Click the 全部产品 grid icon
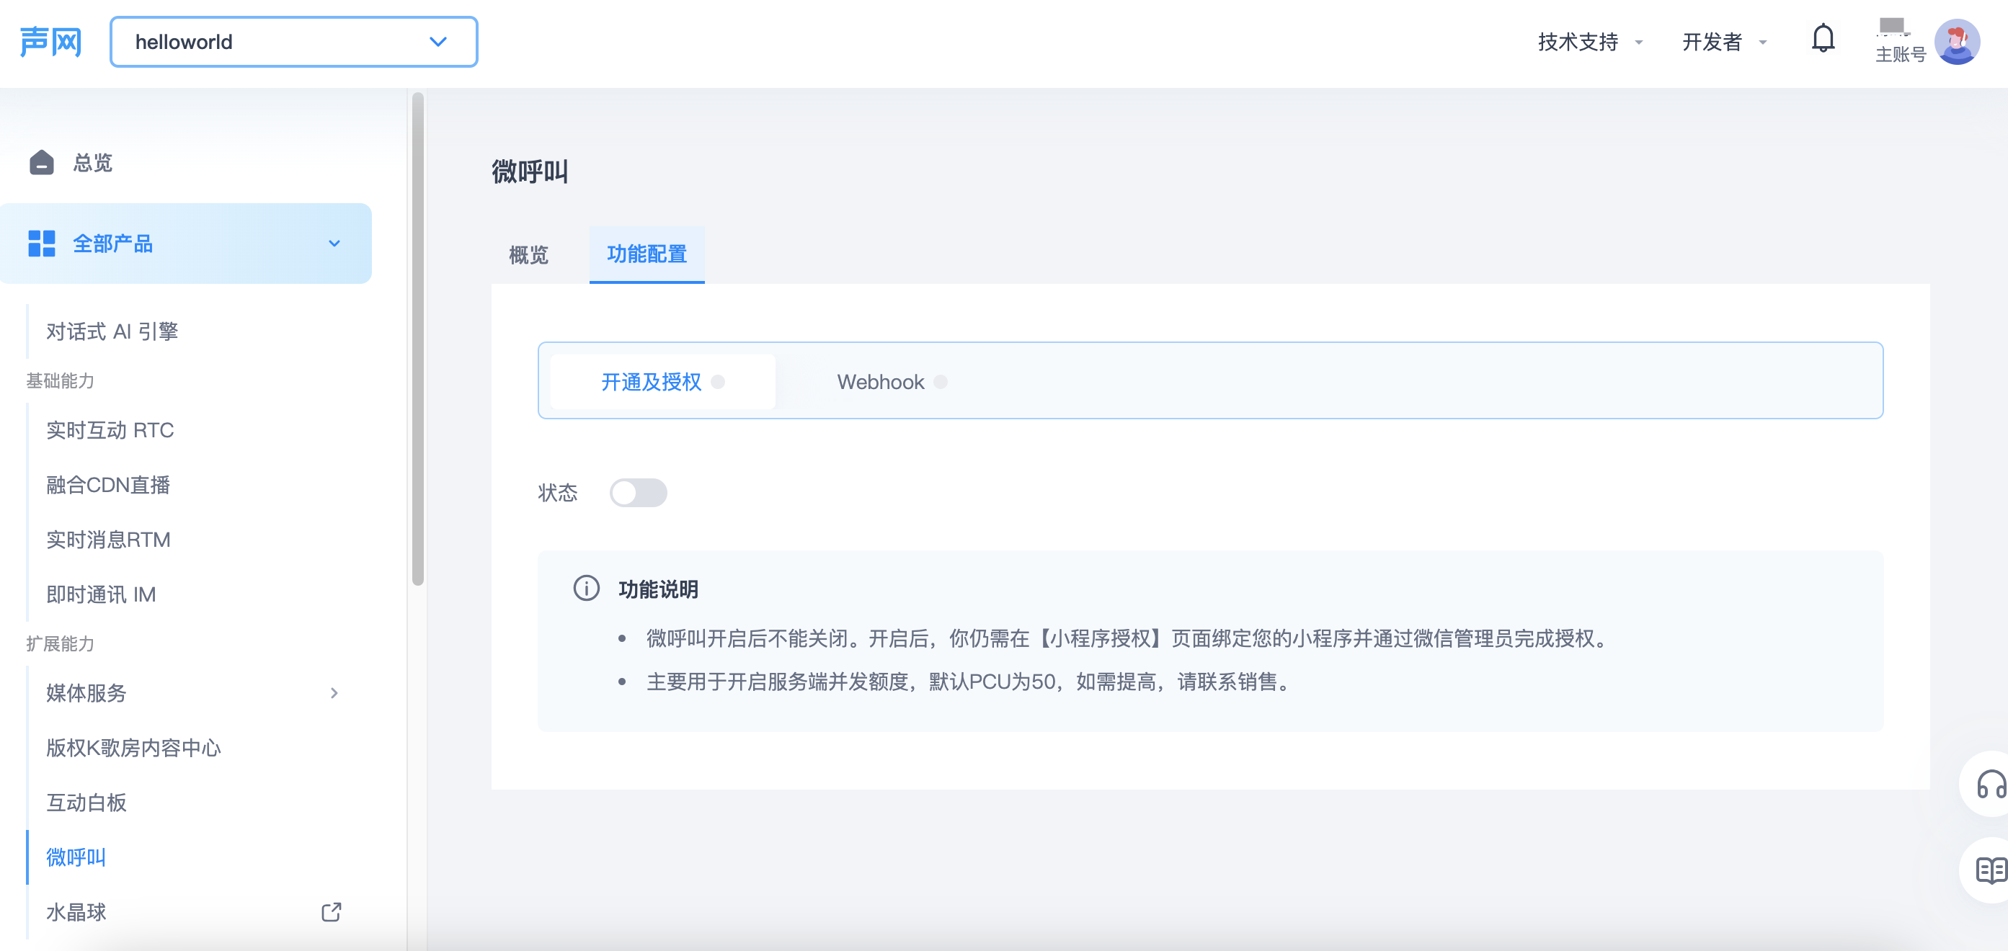 41,243
